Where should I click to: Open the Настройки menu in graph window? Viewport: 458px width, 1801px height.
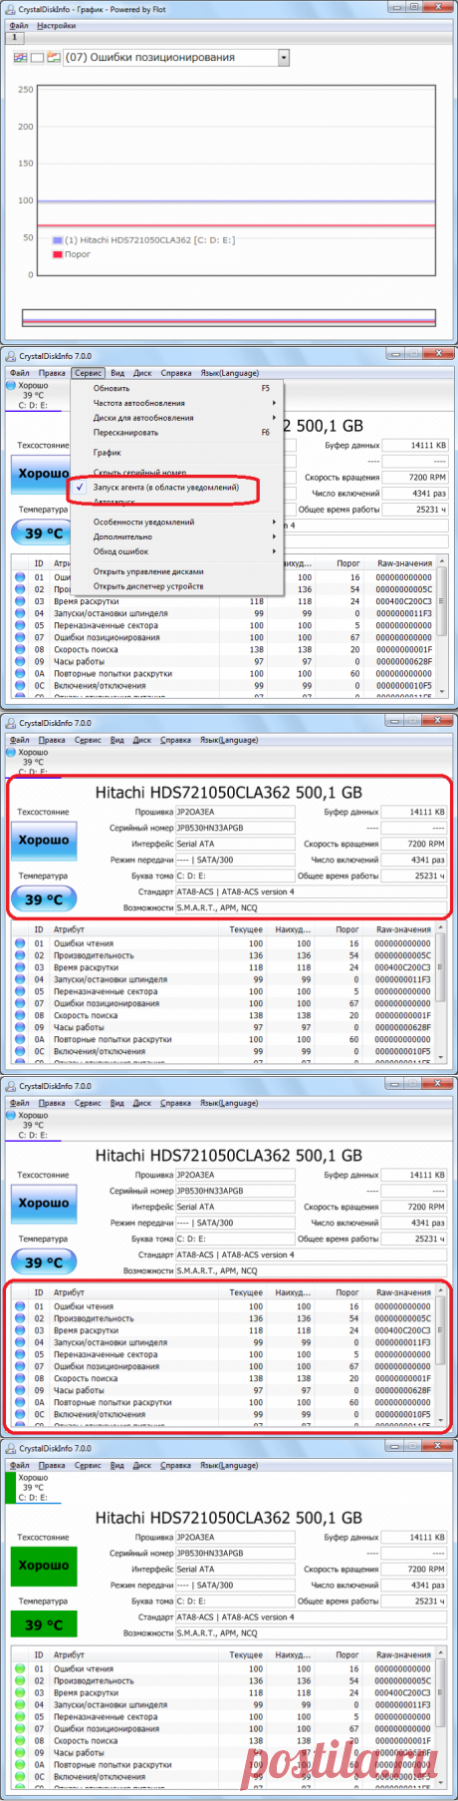click(x=56, y=26)
